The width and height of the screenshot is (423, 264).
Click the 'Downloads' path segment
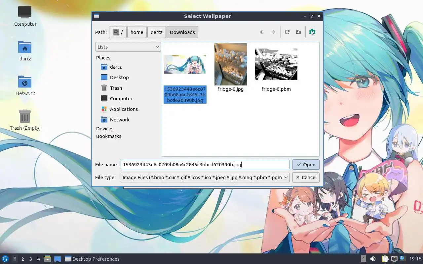click(182, 32)
